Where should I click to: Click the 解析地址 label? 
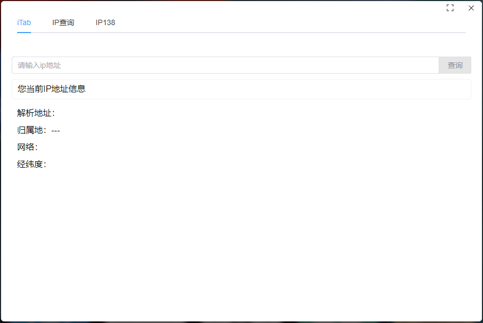(35, 113)
